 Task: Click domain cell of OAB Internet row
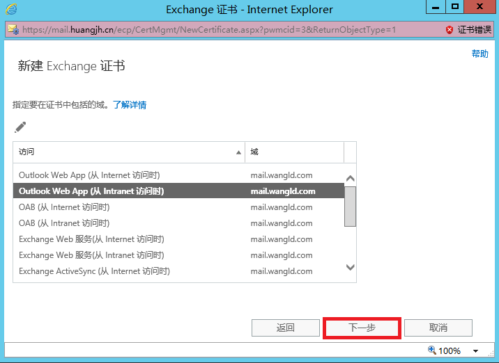pos(282,207)
